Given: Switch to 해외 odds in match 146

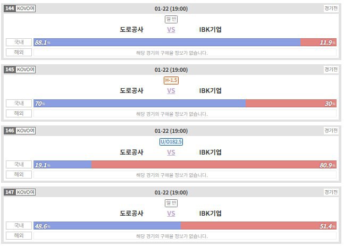Looking at the screenshot, I should (x=19, y=175).
